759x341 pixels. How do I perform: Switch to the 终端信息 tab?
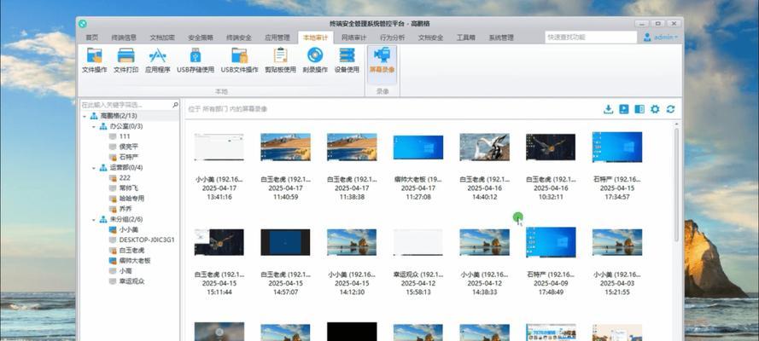(x=124, y=38)
